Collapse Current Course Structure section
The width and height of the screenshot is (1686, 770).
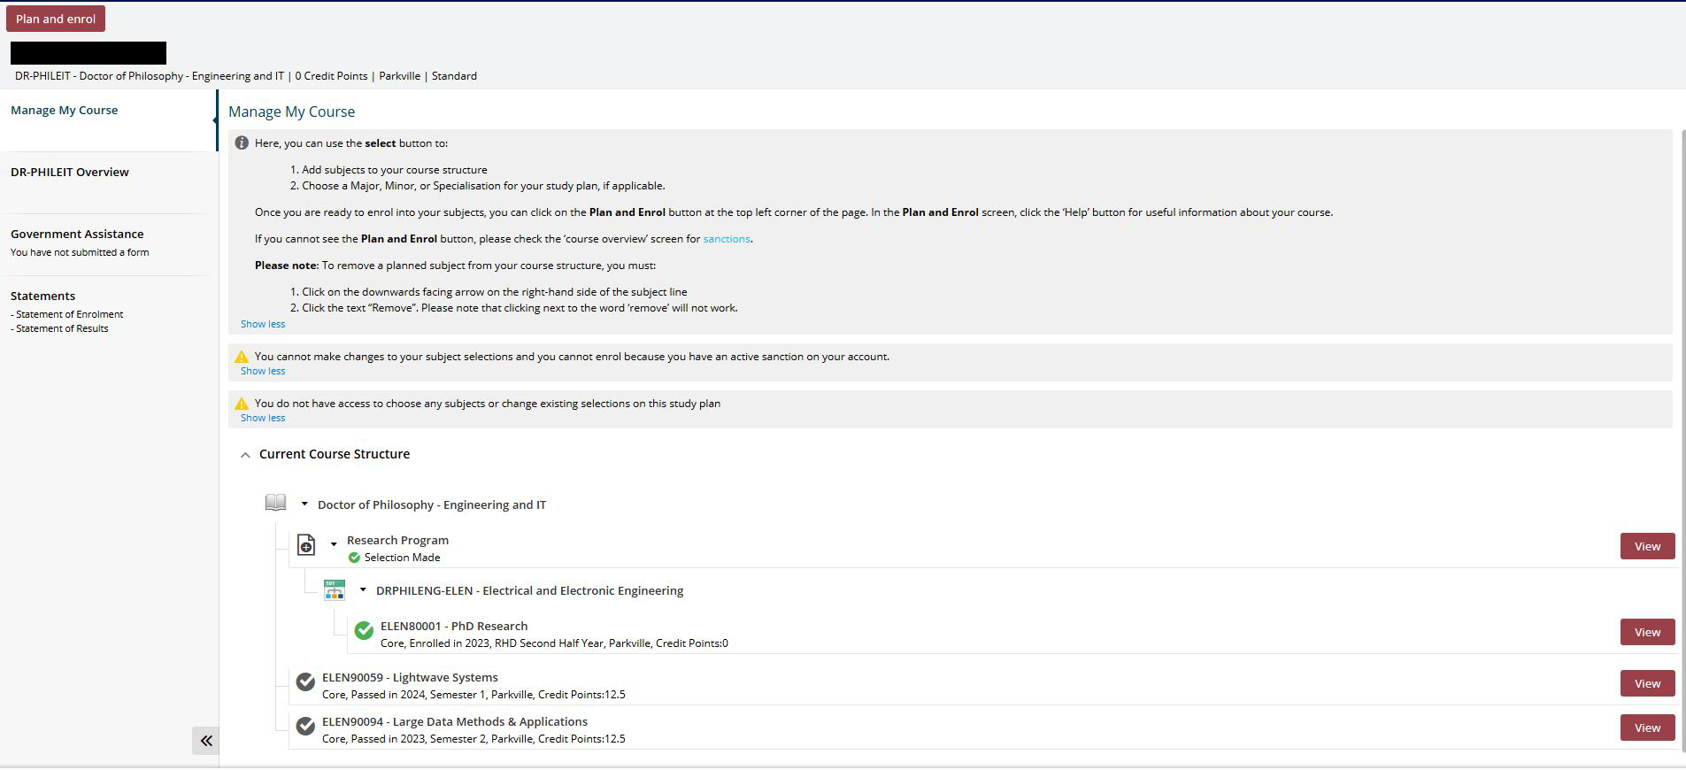point(245,454)
